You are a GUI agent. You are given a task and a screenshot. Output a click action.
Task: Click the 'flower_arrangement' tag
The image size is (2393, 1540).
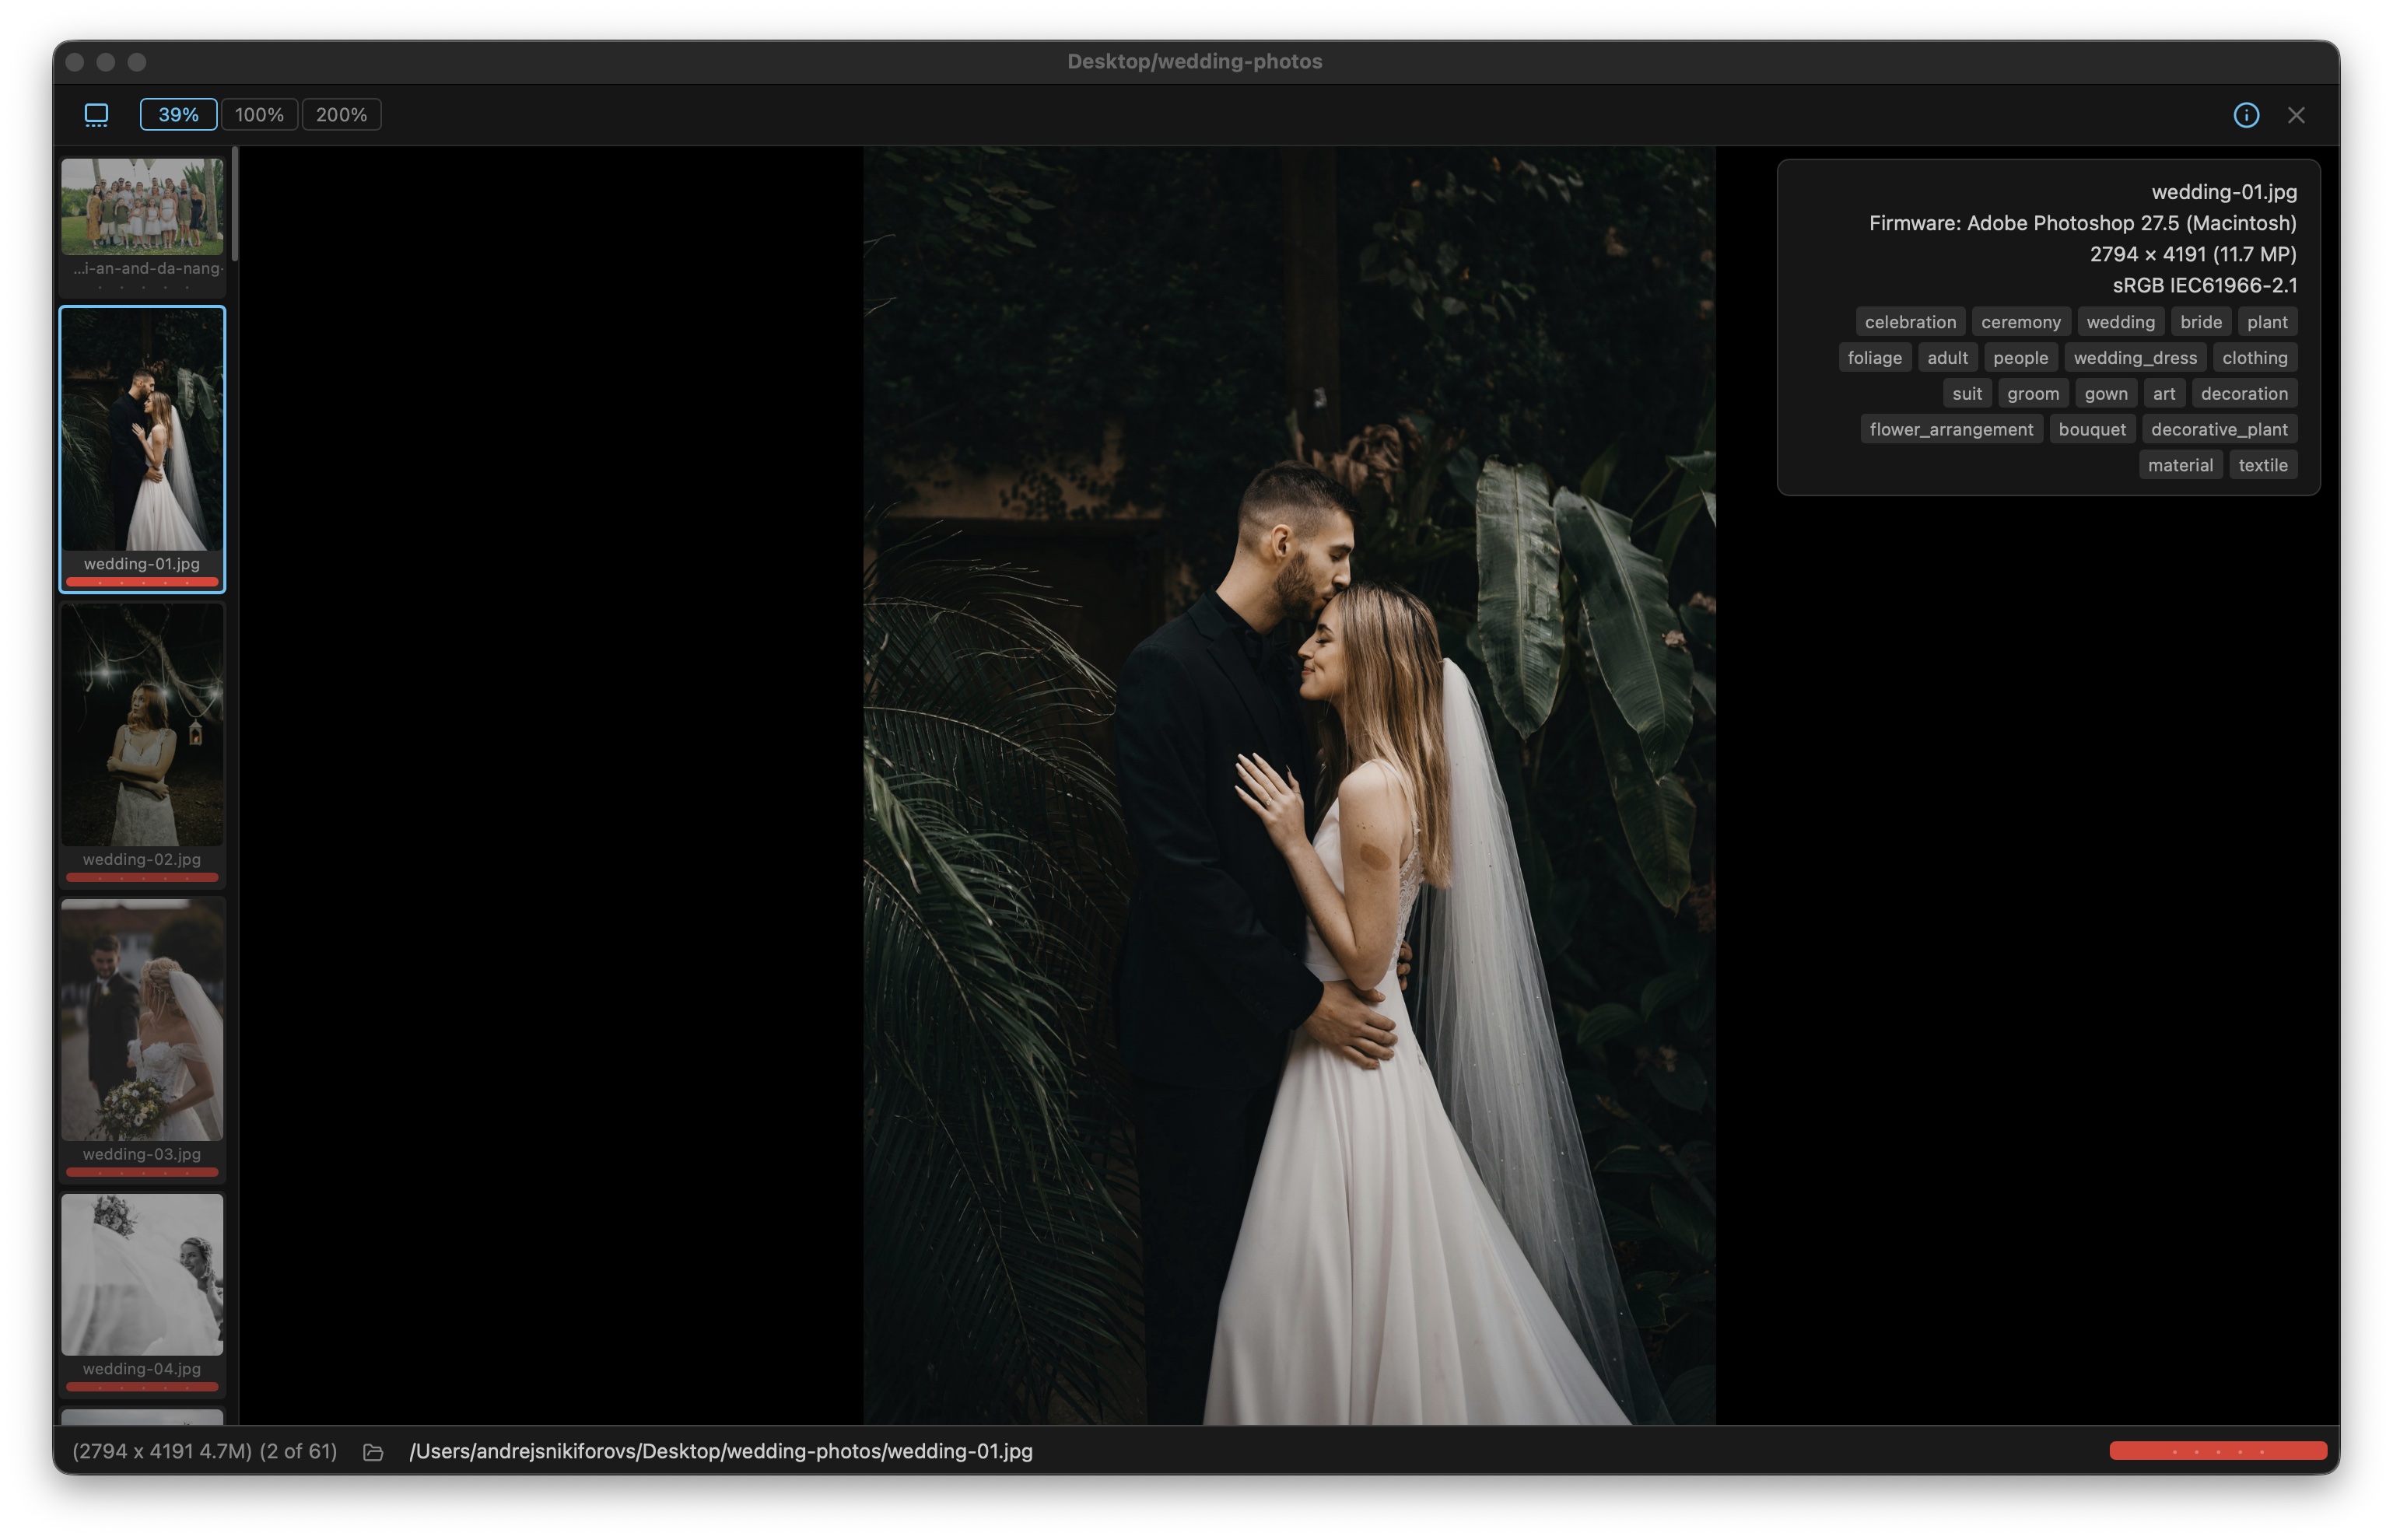pos(1950,429)
